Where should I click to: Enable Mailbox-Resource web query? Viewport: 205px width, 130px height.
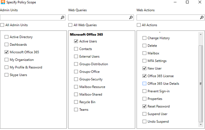(x=76, y=87)
